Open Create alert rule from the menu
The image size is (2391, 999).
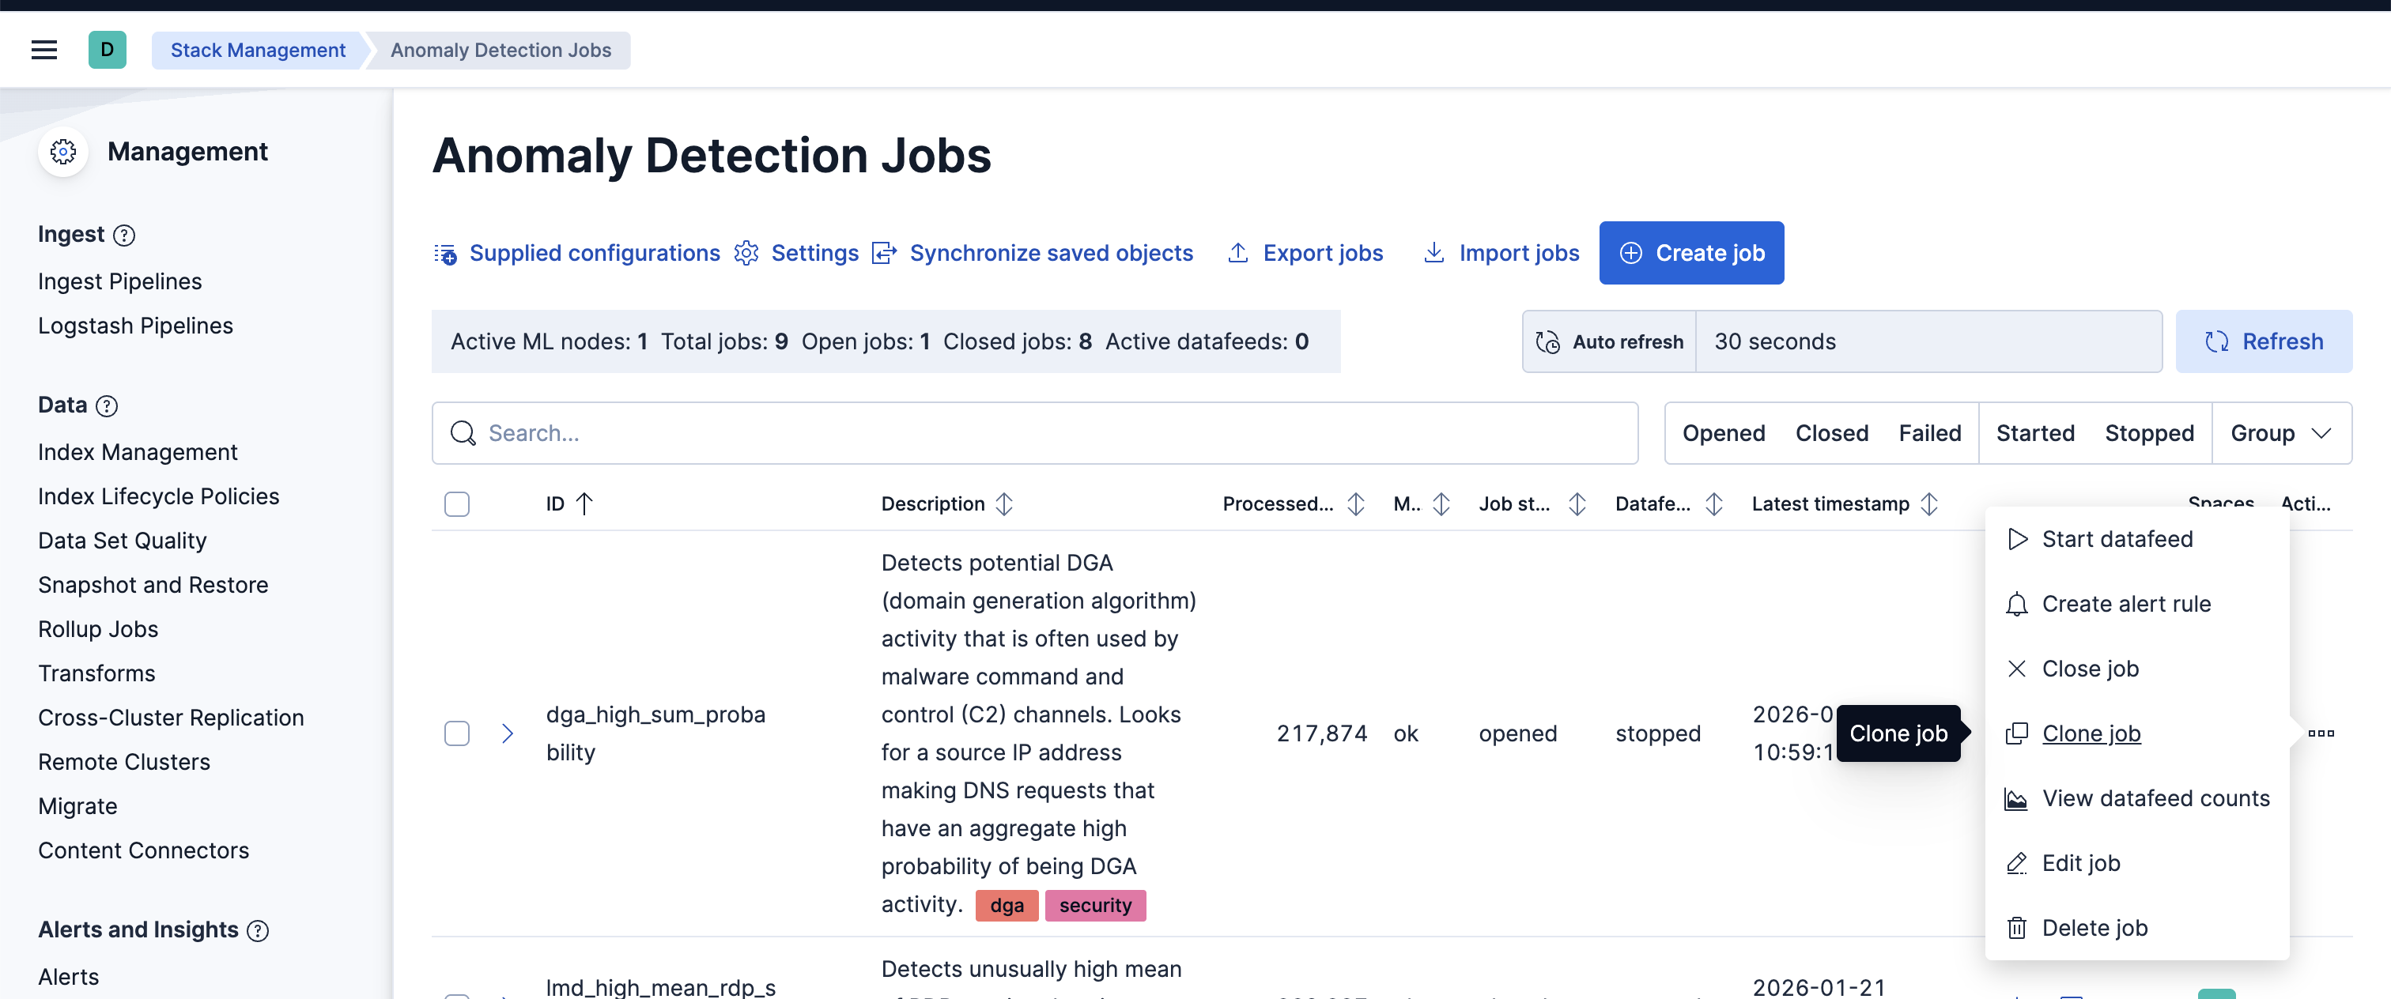coord(2126,603)
